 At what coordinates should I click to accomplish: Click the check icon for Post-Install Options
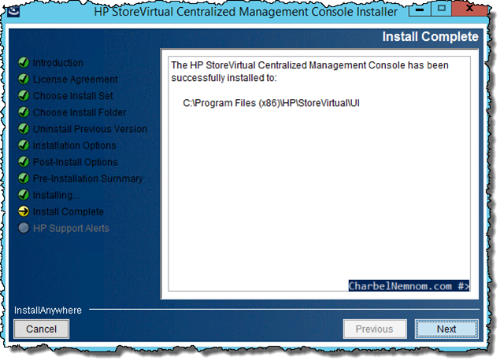pyautogui.click(x=24, y=162)
